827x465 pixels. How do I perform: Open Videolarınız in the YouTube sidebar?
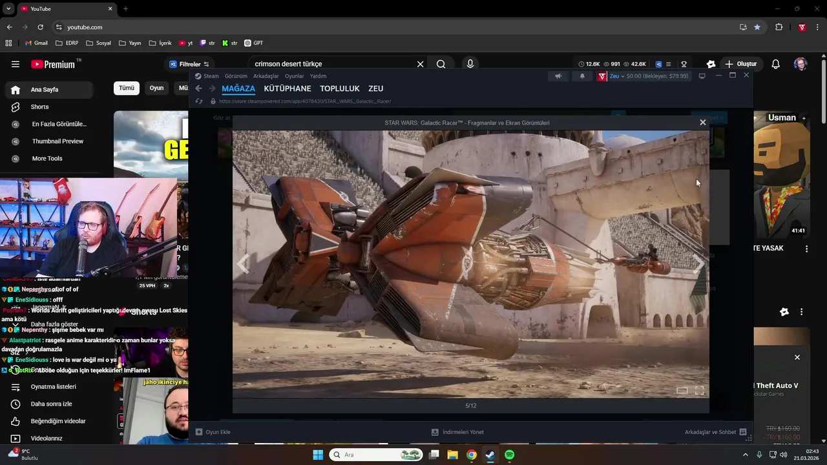coord(49,438)
